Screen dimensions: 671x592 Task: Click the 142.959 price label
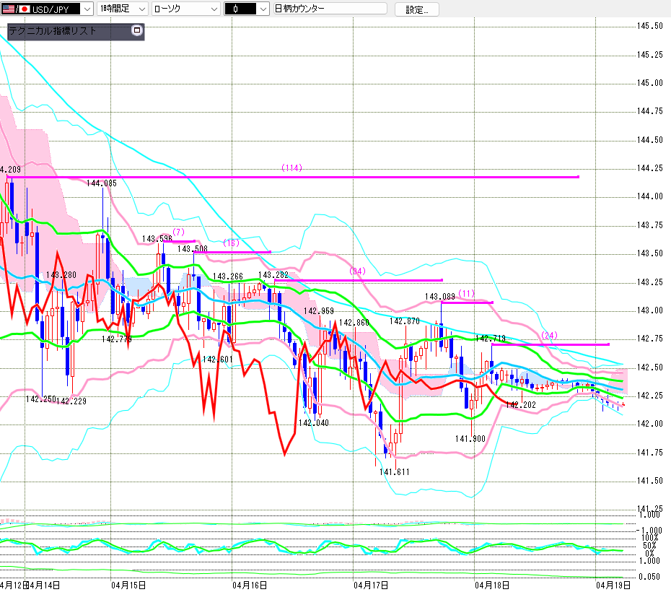[x=319, y=311]
